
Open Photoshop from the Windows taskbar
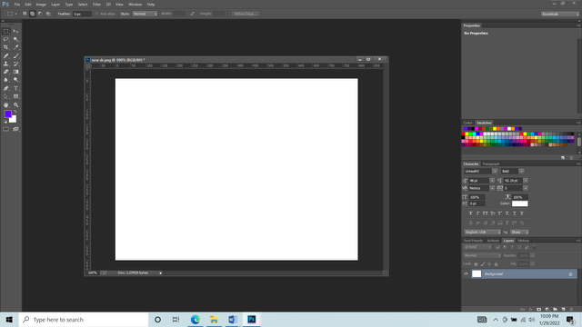[x=251, y=319]
